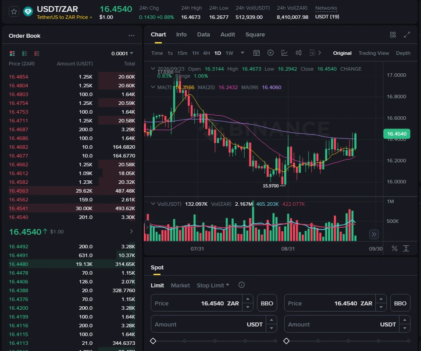Open the candlestick chart style icon
Screen dimensions: 421x351
(x=298, y=53)
